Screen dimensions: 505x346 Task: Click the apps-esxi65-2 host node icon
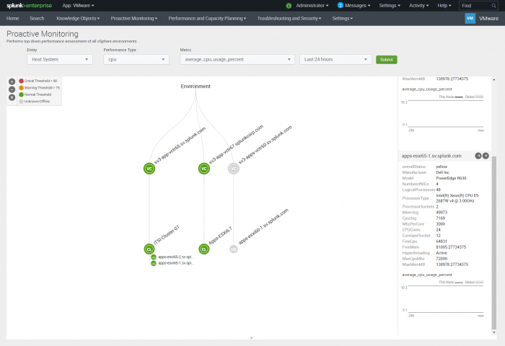click(154, 257)
